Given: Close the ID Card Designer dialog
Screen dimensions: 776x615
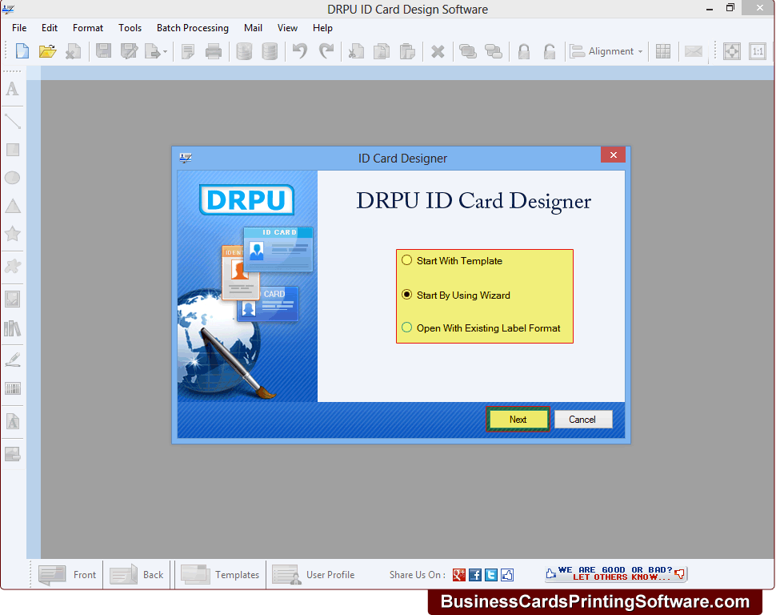Looking at the screenshot, I should 613,155.
